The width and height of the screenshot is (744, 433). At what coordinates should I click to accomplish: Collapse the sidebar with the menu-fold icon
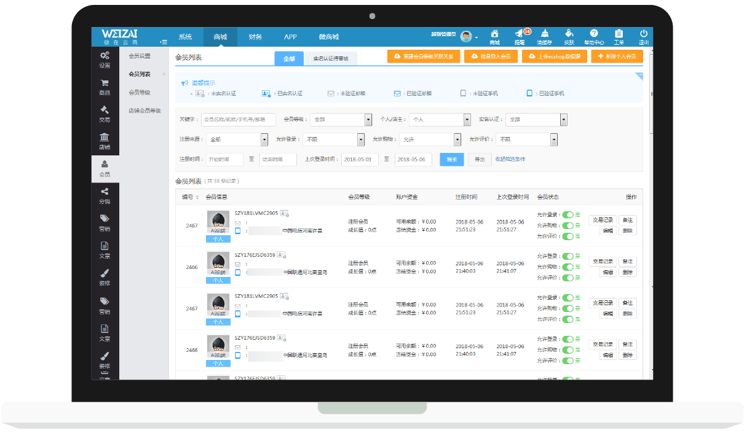click(164, 42)
